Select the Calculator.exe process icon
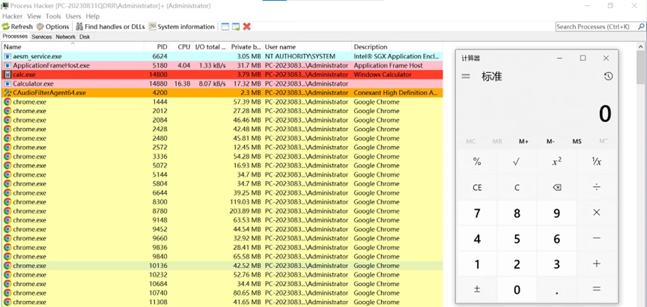This screenshot has height=307, width=647. tap(7, 83)
